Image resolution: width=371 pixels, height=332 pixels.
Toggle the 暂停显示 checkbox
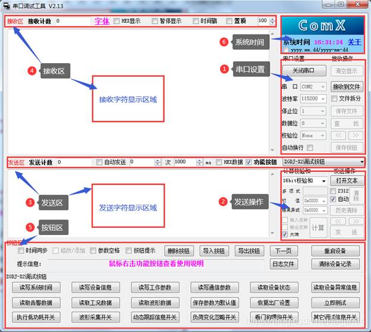[x=155, y=21]
